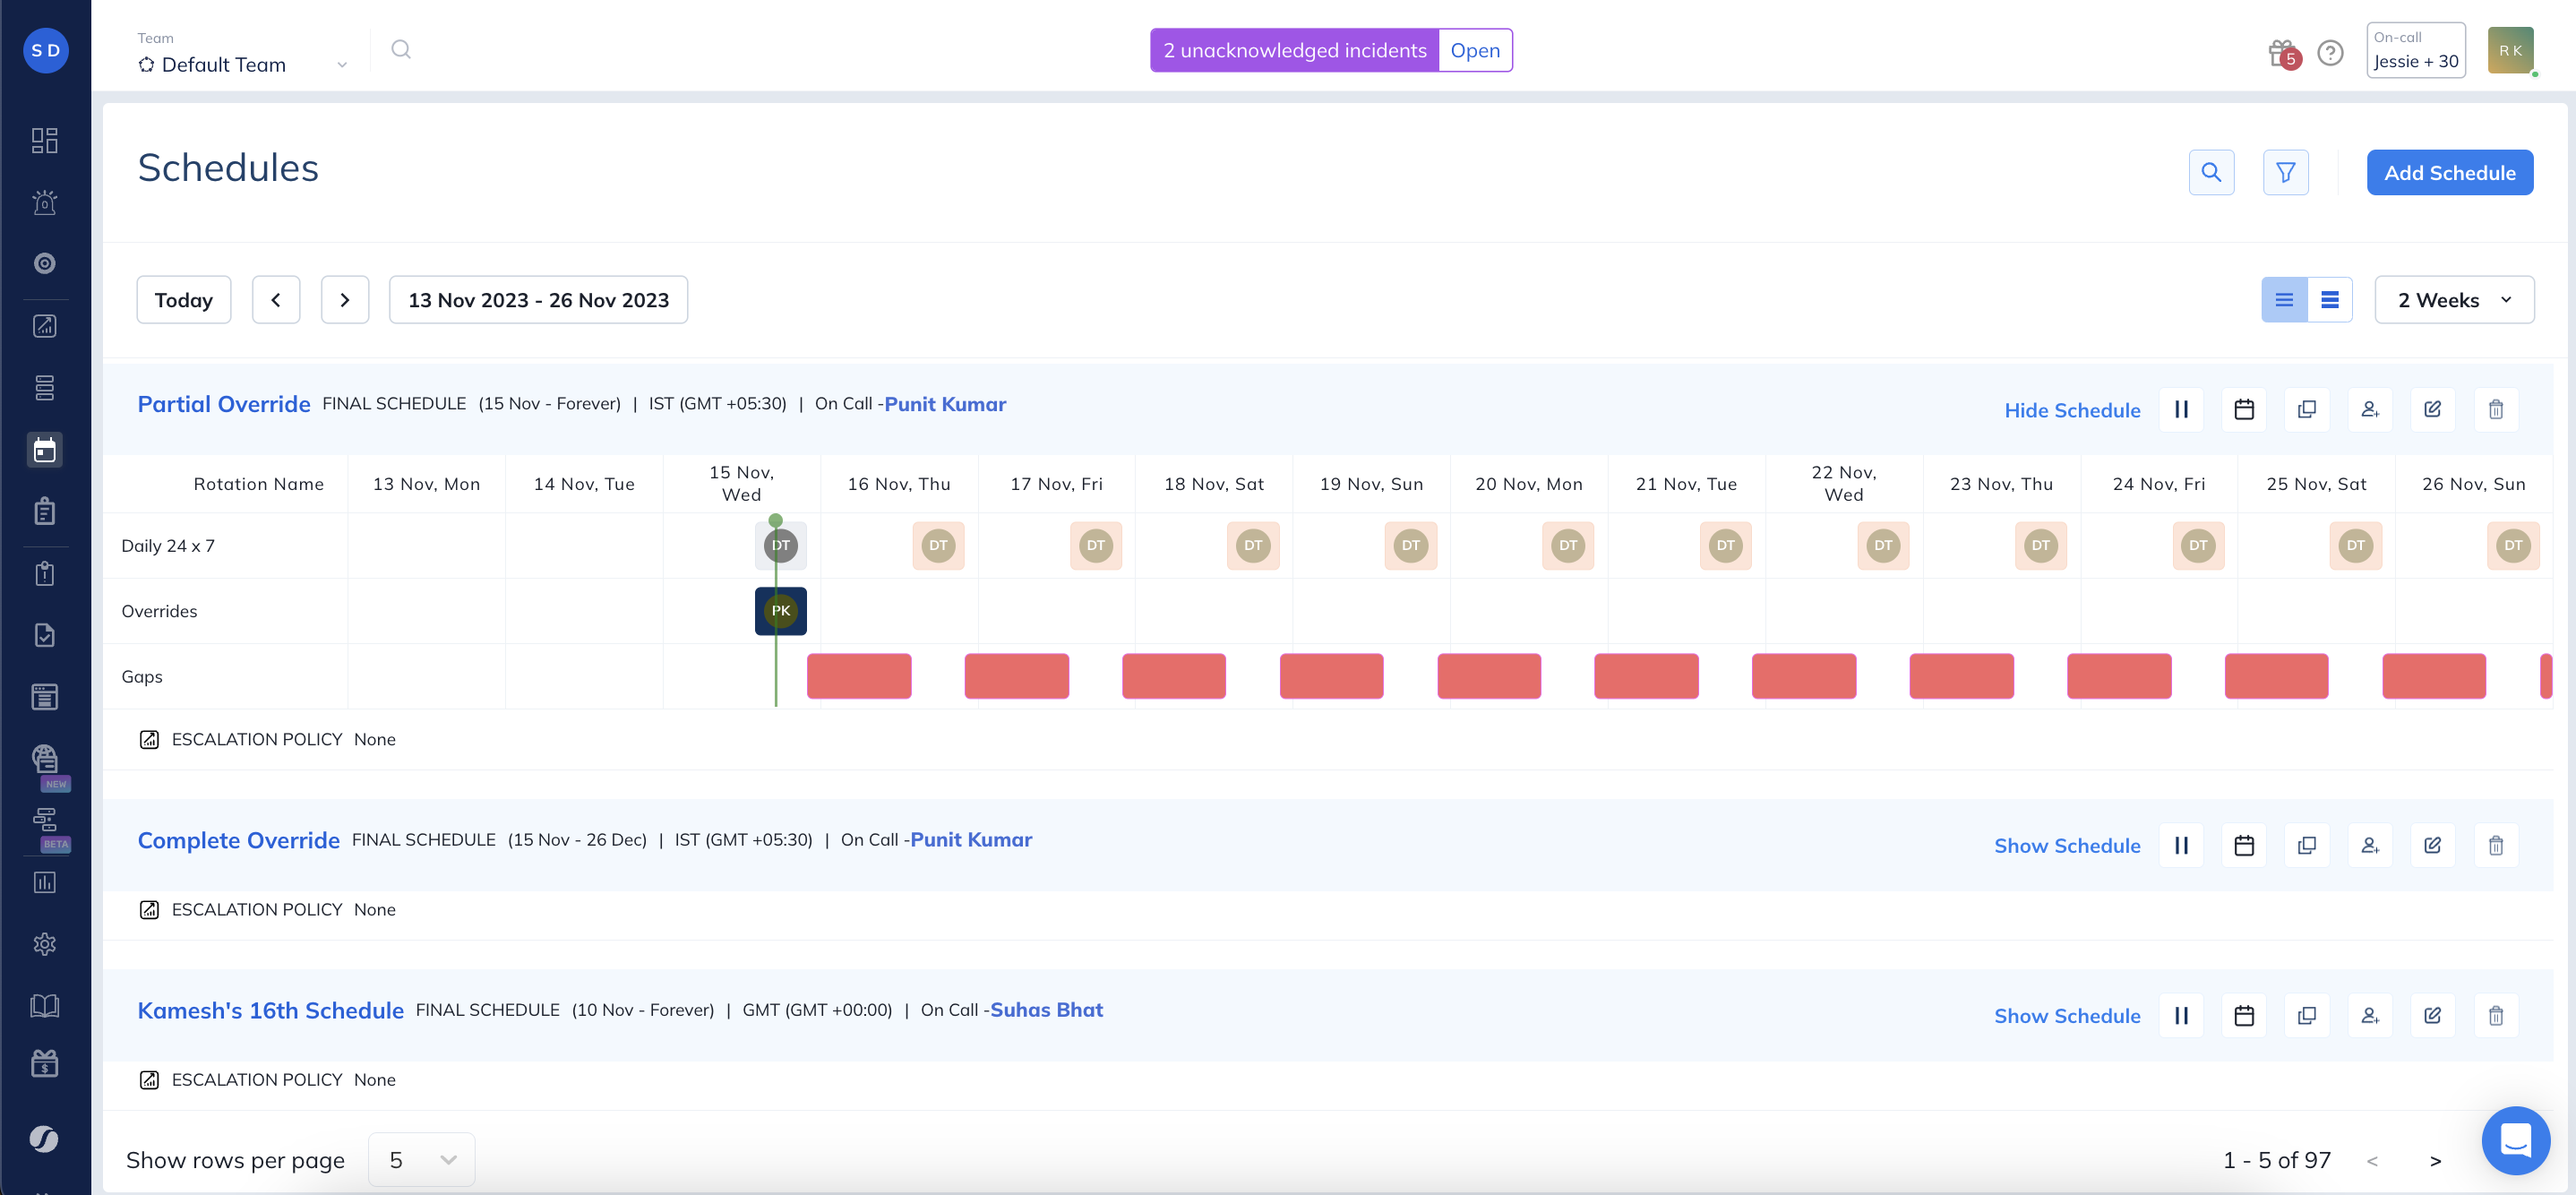This screenshot has width=2576, height=1195.
Task: Open the Schedules icon in the sidebar
Action: (44, 450)
